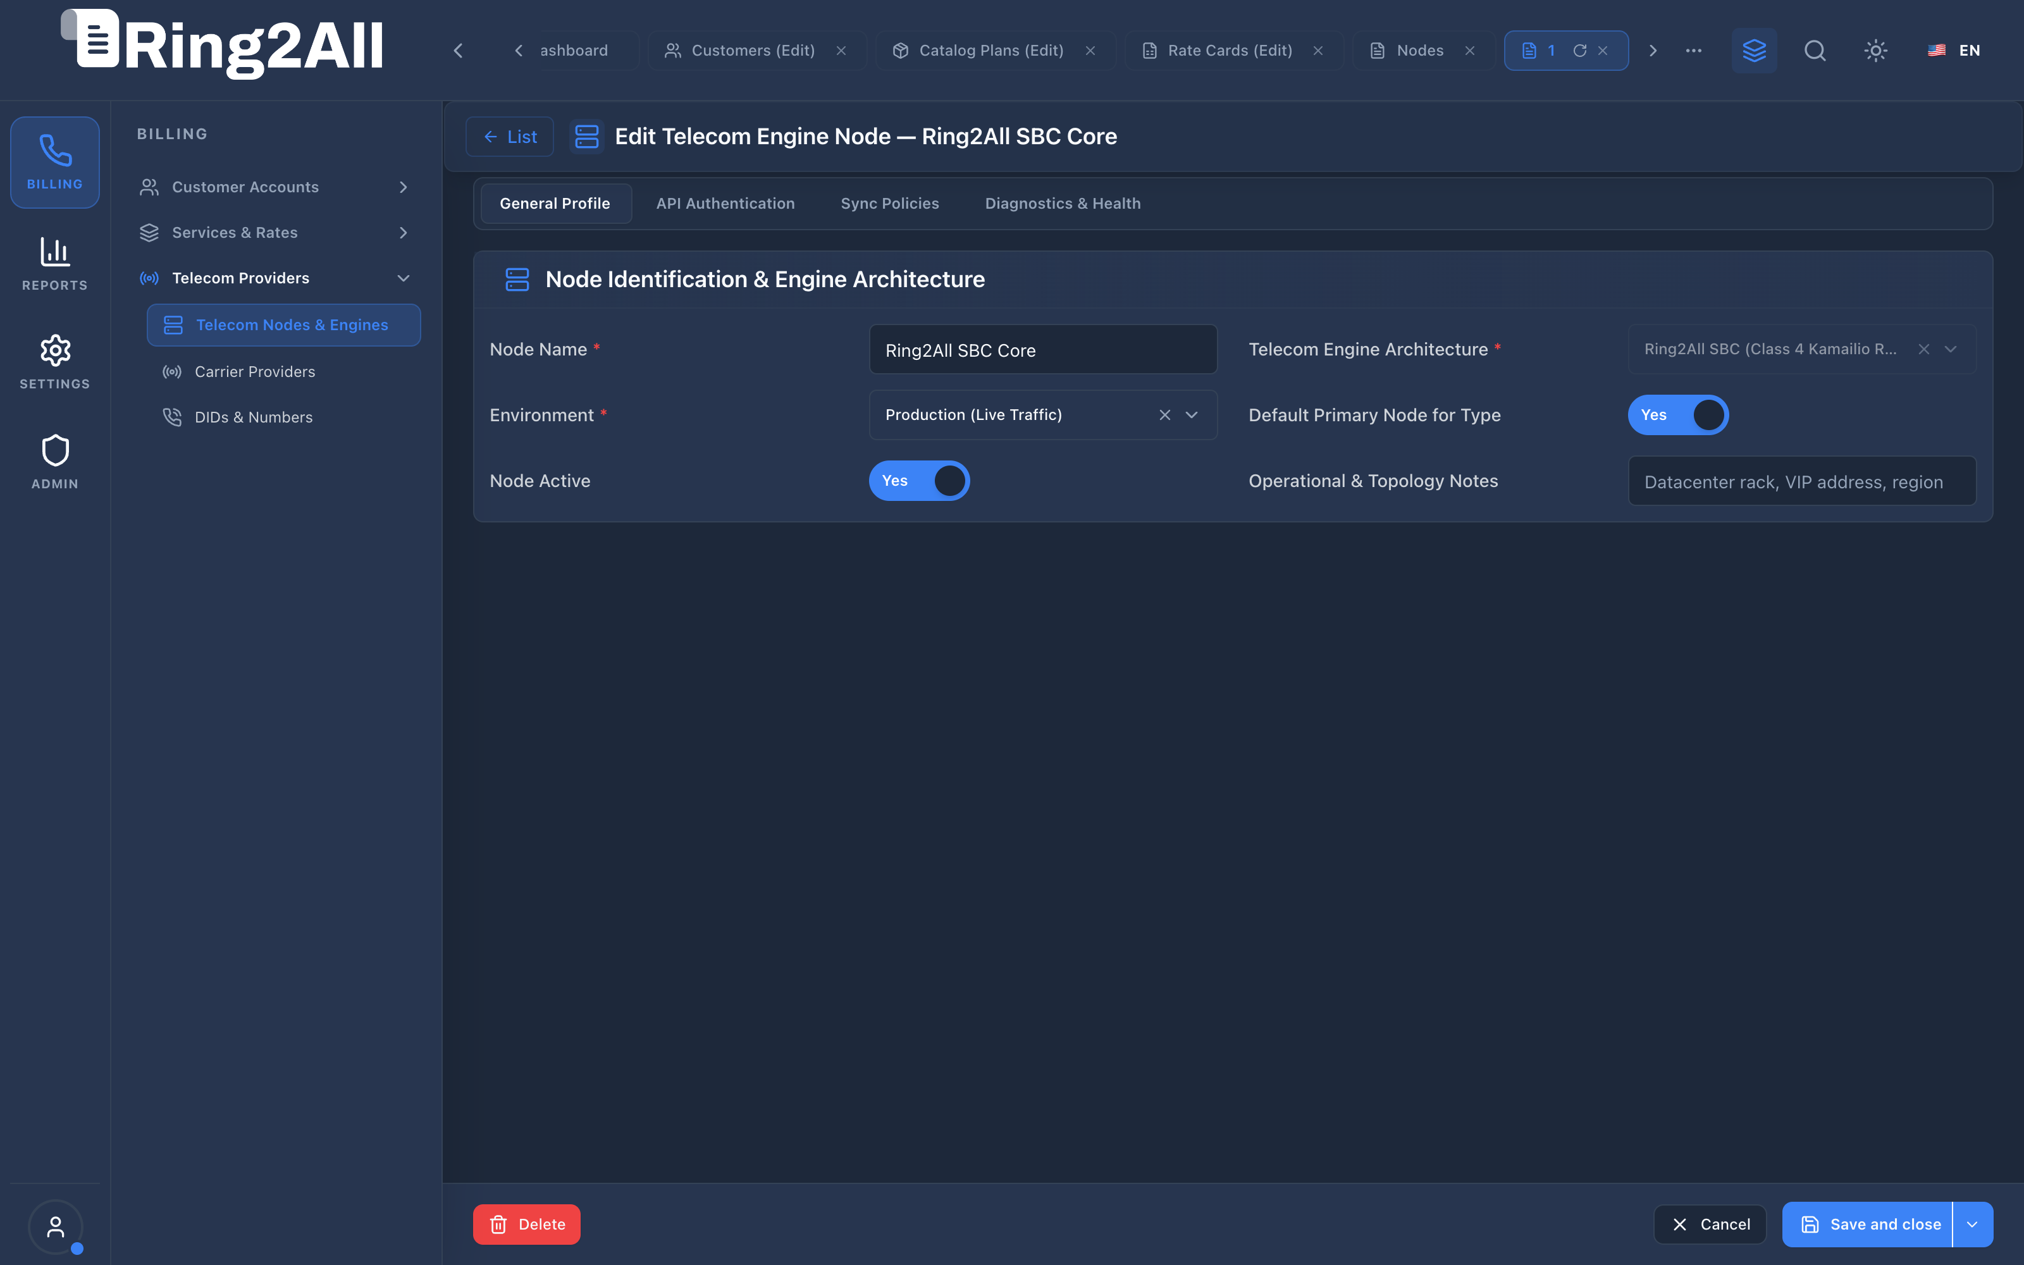The height and width of the screenshot is (1265, 2024).
Task: Switch to Diagnostics & Health tab
Action: coord(1062,203)
